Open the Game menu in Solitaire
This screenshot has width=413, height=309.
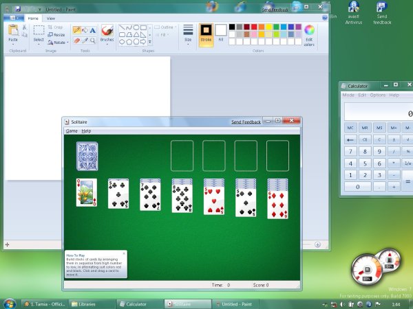[x=72, y=130]
